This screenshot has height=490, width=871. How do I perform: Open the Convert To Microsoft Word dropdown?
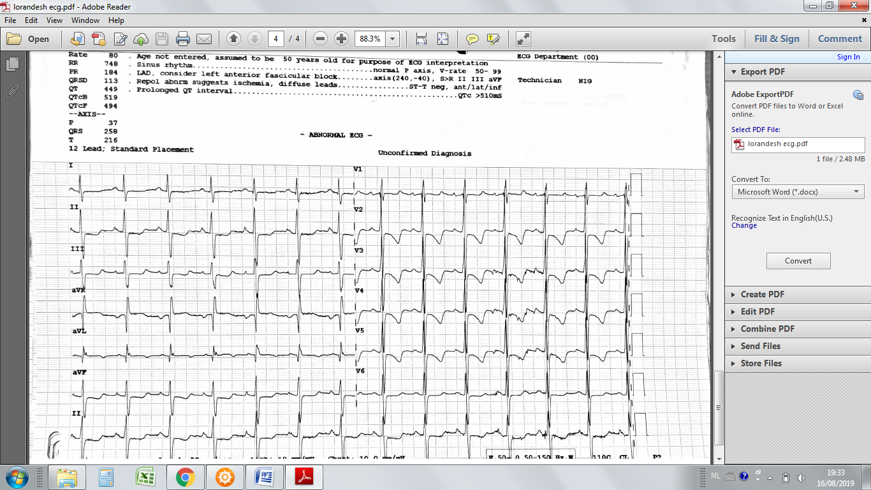(x=798, y=191)
